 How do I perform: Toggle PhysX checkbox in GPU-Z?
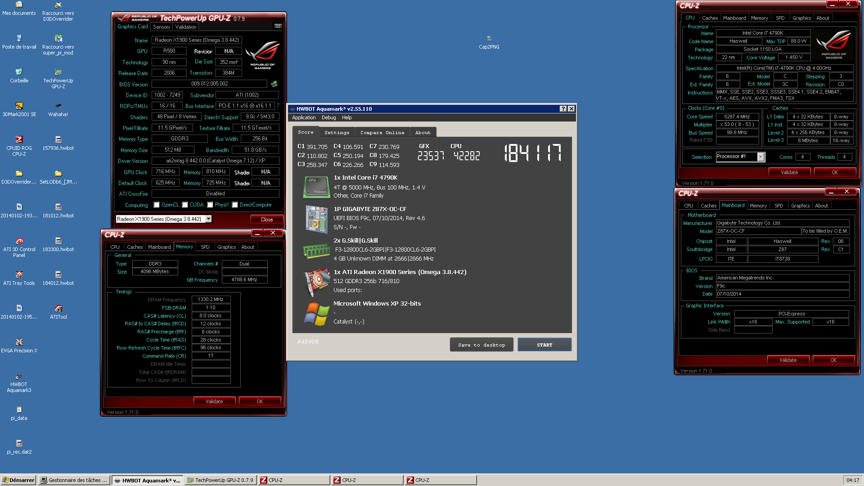tap(210, 205)
